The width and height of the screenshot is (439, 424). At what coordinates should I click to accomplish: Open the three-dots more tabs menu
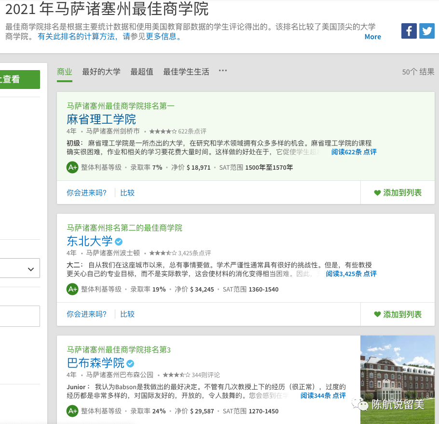coord(223,71)
